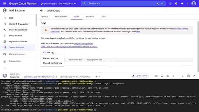The image size is (199, 112).
Task: Click the Open Editor button
Action: pyautogui.click(x=140, y=76)
